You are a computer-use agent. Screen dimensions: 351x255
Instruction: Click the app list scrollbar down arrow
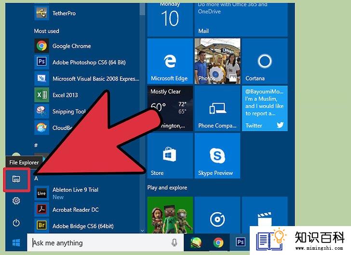click(142, 230)
